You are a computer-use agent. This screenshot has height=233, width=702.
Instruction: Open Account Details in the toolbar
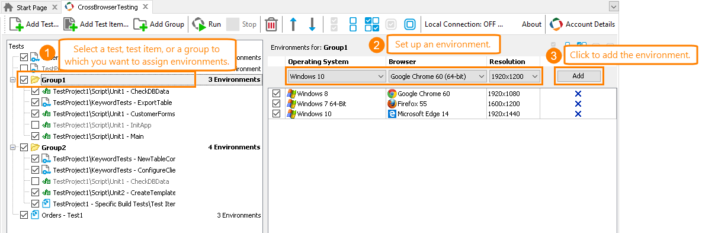point(582,24)
